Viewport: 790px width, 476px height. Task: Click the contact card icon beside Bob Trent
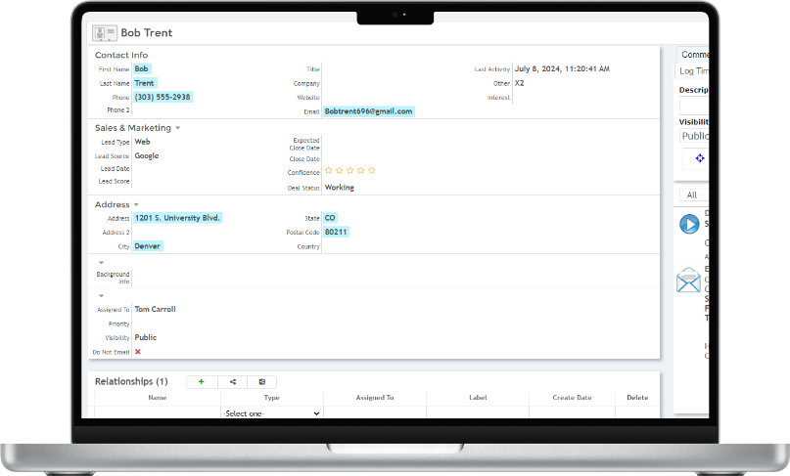pyautogui.click(x=105, y=33)
